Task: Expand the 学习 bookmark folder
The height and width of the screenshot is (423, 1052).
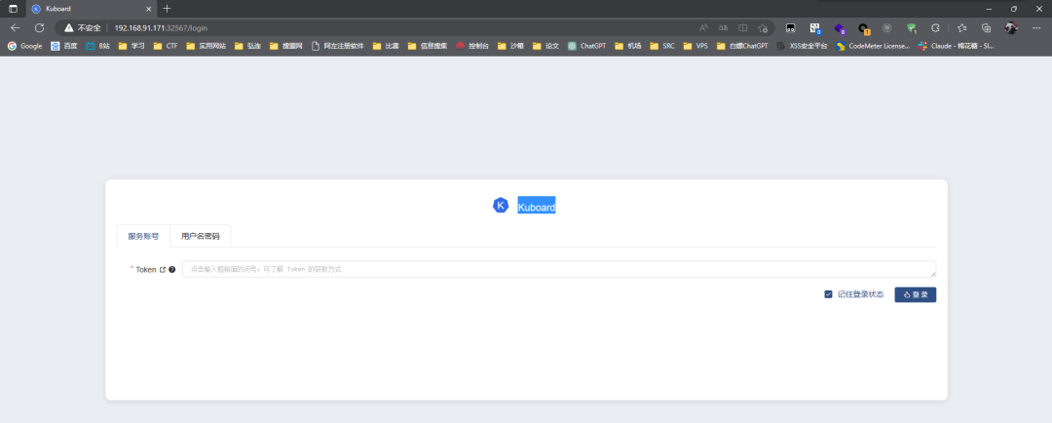Action: pos(131,47)
